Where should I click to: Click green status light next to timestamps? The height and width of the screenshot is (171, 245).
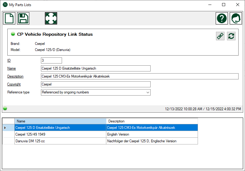[5, 108]
